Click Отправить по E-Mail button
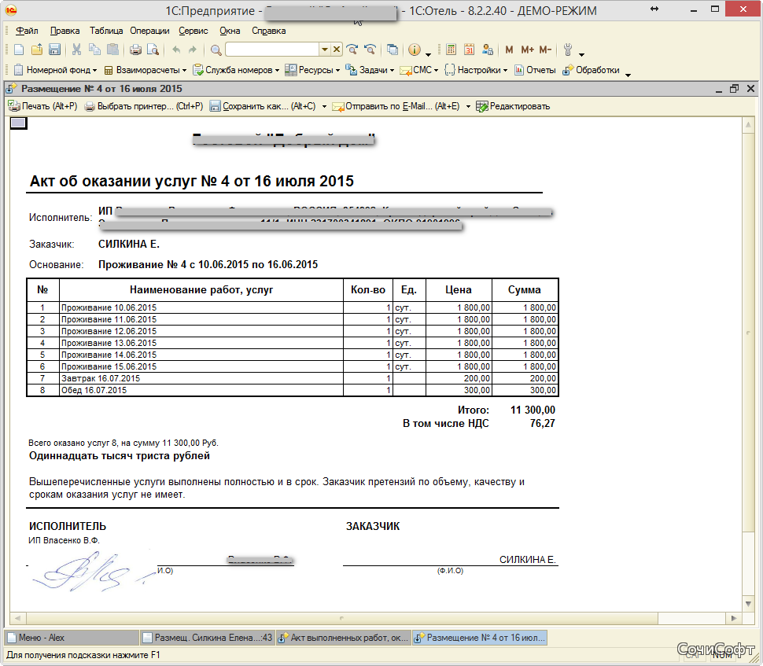Image resolution: width=763 pixels, height=666 pixels. (396, 106)
